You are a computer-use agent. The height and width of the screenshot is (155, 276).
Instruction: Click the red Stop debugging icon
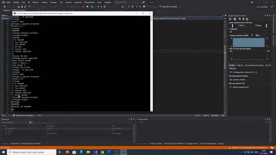coord(101,7)
